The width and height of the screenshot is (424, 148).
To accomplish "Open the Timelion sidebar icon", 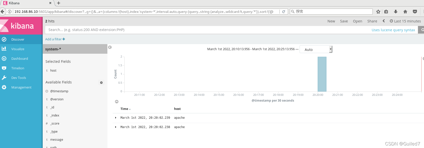I will (4, 68).
